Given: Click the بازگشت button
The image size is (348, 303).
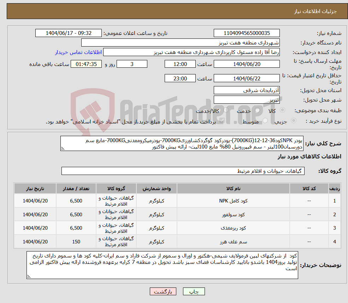Looking at the screenshot, I should pos(163,291).
